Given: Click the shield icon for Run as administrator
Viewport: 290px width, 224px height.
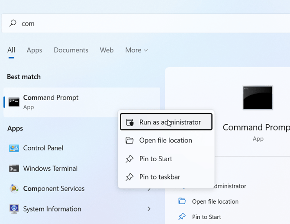Looking at the screenshot, I should coord(130,122).
